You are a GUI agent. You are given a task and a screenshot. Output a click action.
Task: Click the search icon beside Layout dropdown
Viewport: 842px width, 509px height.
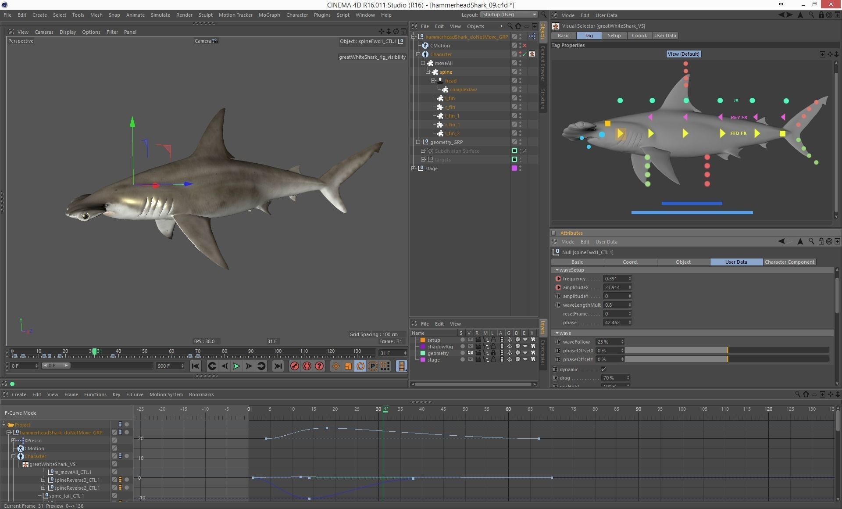click(544, 15)
